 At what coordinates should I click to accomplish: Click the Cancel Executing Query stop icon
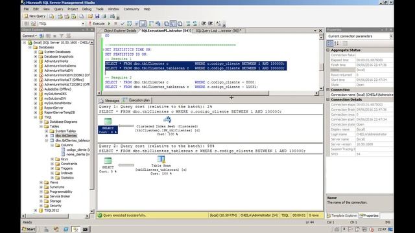(115, 24)
